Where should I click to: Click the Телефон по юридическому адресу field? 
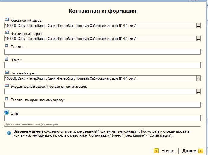click(x=102, y=105)
